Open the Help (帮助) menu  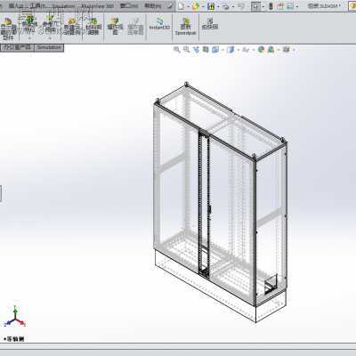tap(152, 6)
